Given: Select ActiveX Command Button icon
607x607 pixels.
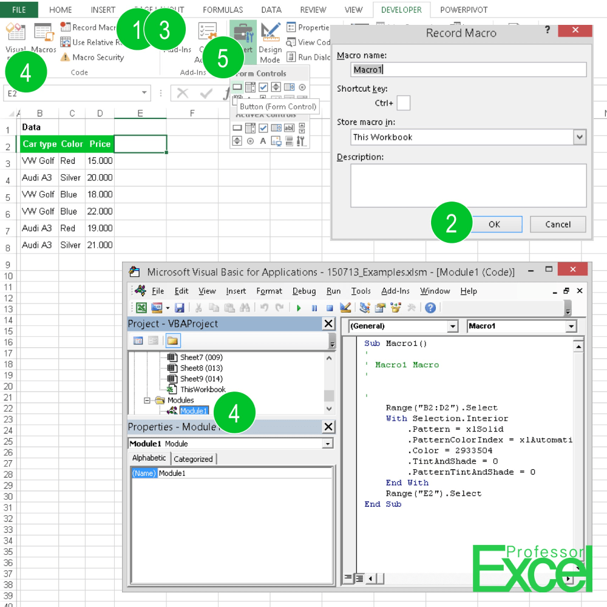Looking at the screenshot, I should pyautogui.click(x=237, y=127).
